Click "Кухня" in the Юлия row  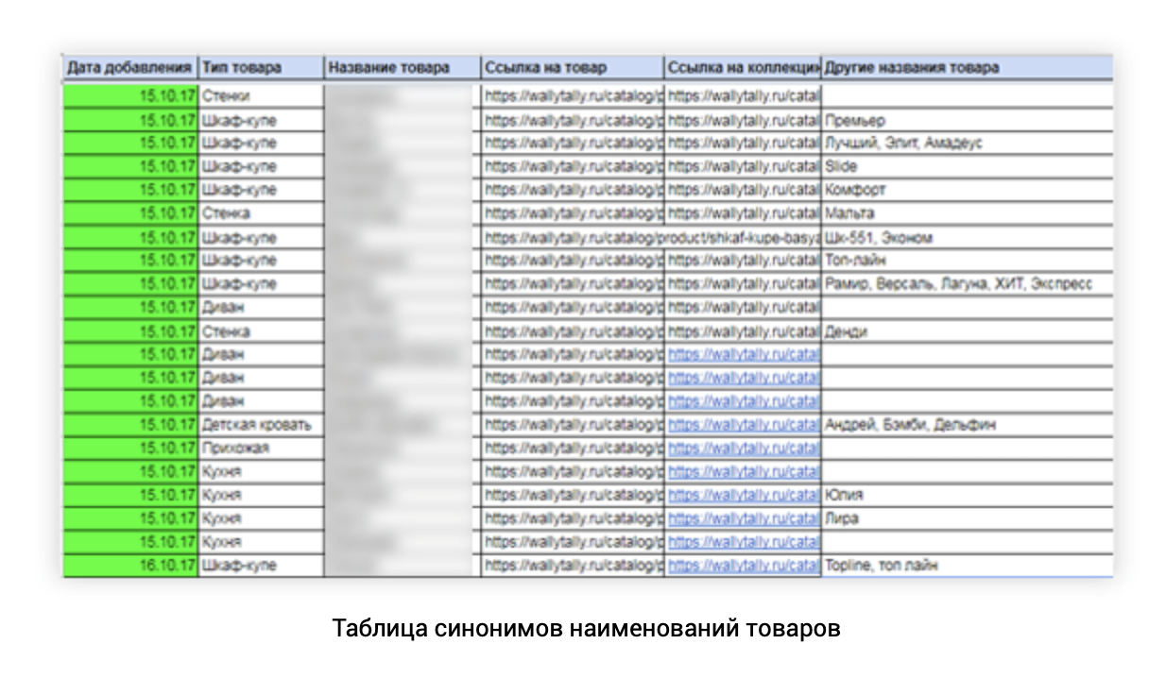(x=262, y=495)
